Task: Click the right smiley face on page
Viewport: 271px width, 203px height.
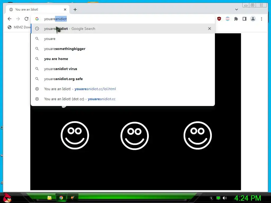Action: 197,135
